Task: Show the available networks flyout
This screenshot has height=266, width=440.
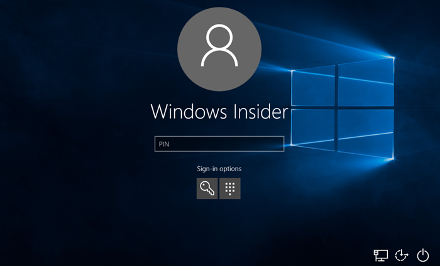Action: [380, 255]
